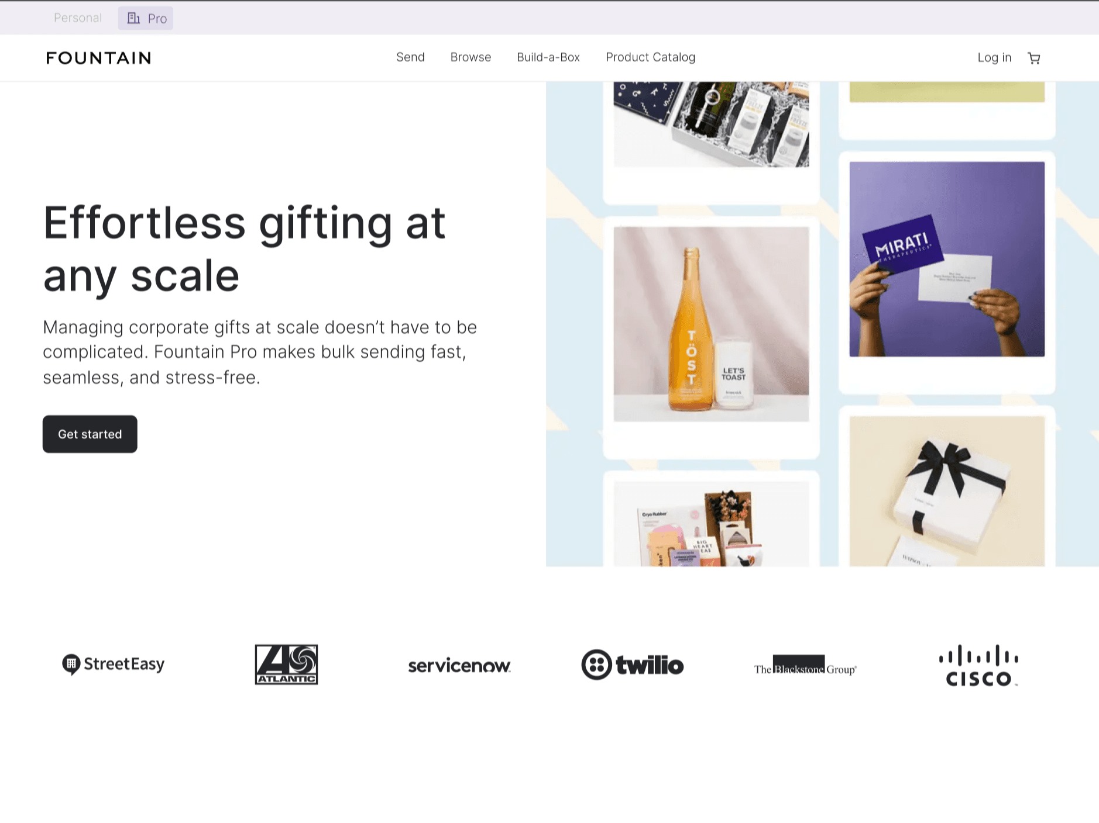Switch to the Personal mode

[x=78, y=18]
